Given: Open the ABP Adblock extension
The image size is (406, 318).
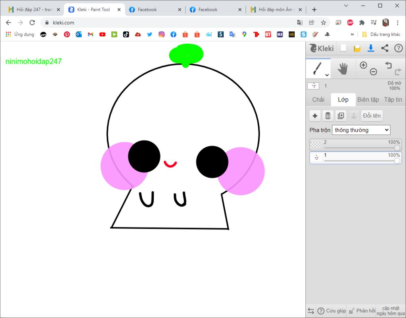Looking at the screenshot, I should click(350, 23).
